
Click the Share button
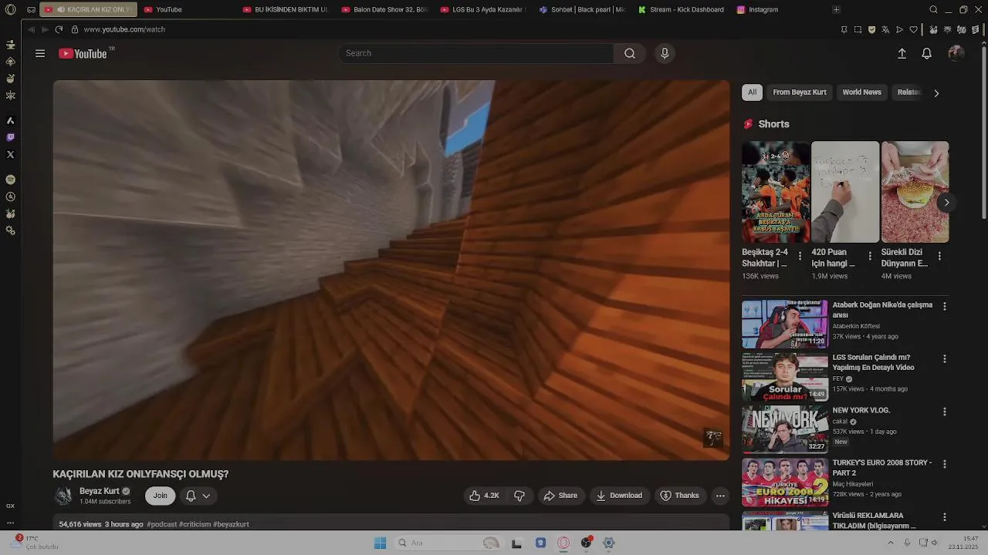(560, 496)
